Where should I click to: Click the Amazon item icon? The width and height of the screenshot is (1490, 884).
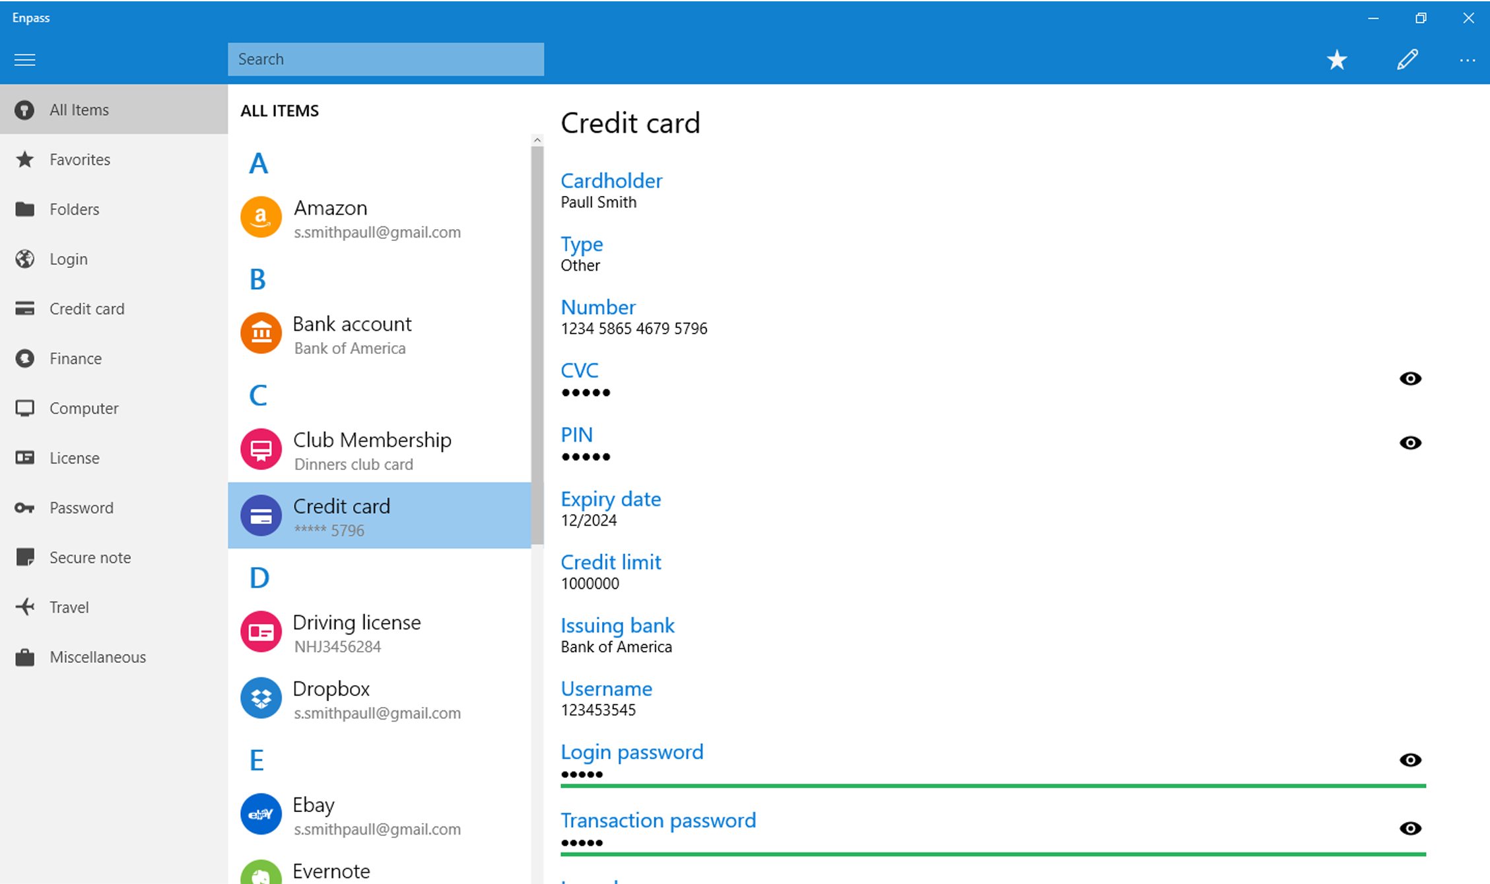[x=261, y=217]
